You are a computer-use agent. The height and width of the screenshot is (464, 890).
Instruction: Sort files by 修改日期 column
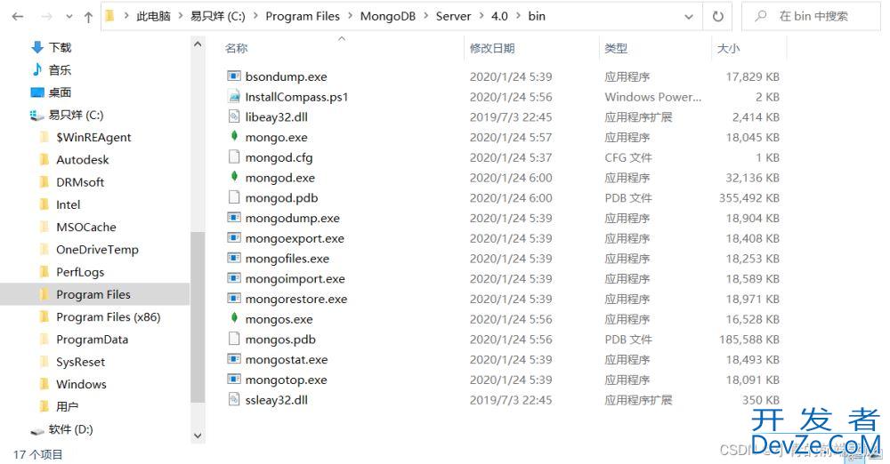click(x=492, y=48)
